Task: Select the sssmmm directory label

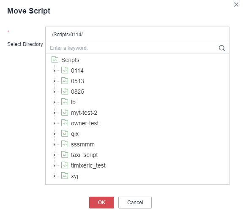Action: tap(83, 144)
